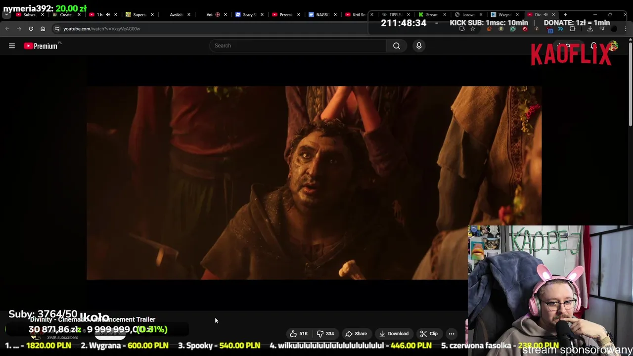Click the red round extension icon
Image resolution: width=633 pixels, height=356 pixels.
tap(525, 29)
